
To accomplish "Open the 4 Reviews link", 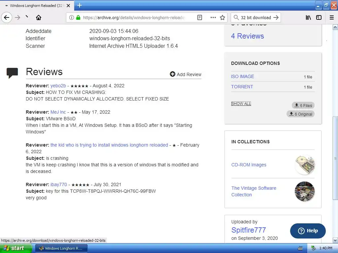I will [x=248, y=36].
